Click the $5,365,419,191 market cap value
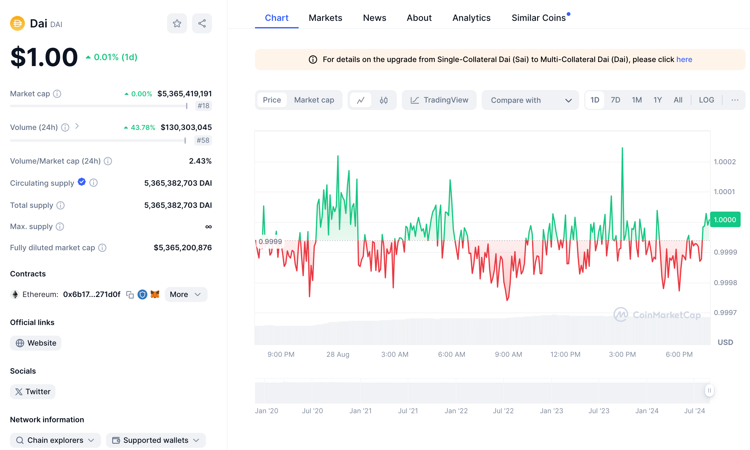750x450 pixels. point(185,94)
